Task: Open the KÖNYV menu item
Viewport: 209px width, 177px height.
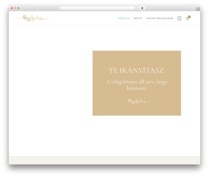Action: click(138, 18)
